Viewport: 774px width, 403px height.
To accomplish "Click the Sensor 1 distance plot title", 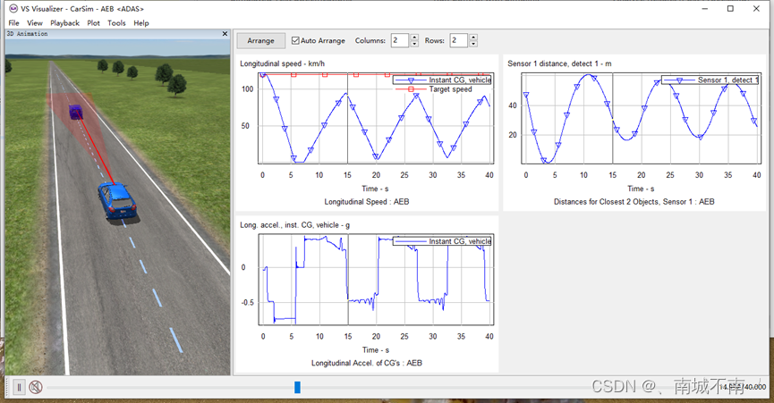I will [x=559, y=63].
